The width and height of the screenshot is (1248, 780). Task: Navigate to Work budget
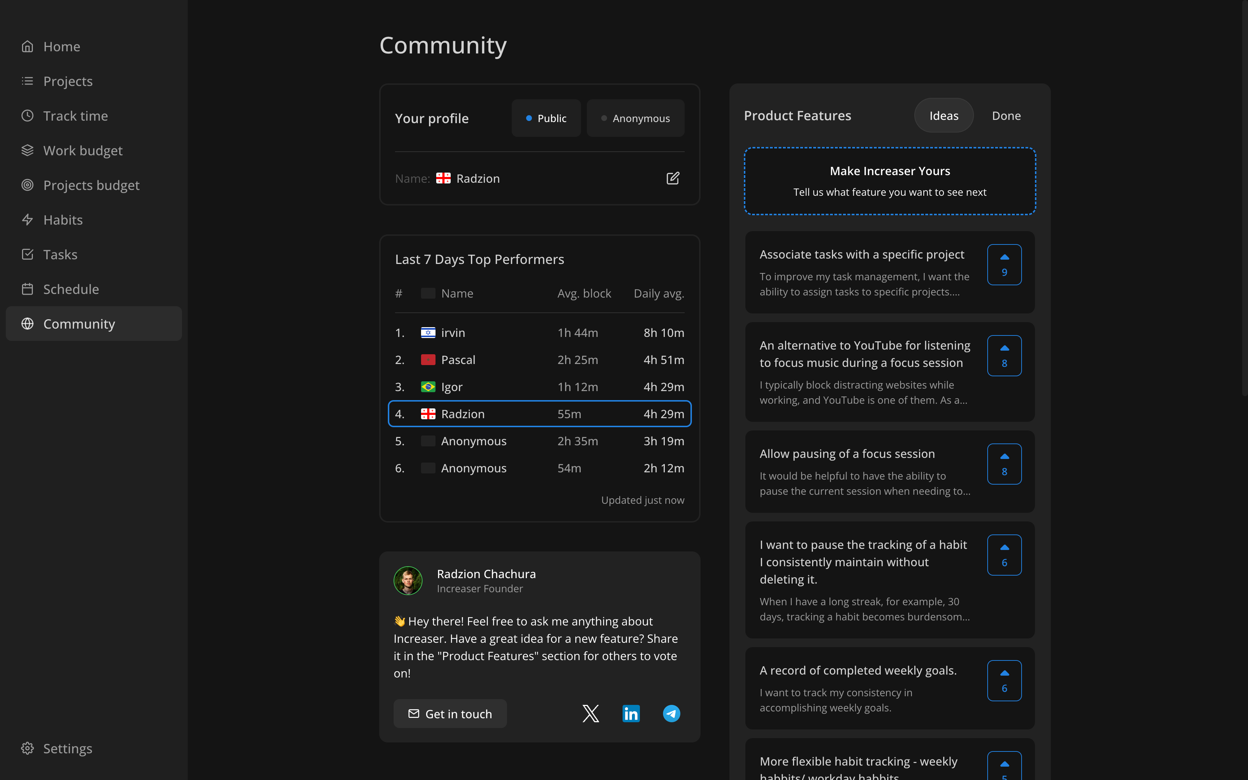click(94, 150)
